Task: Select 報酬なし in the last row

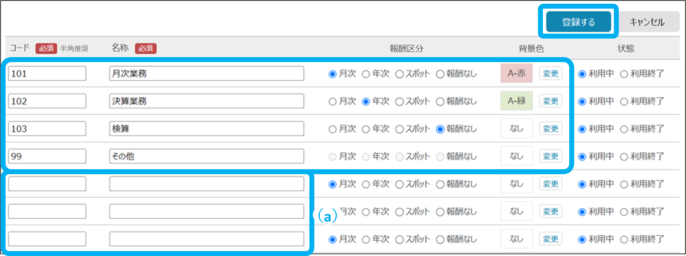Action: click(x=440, y=240)
